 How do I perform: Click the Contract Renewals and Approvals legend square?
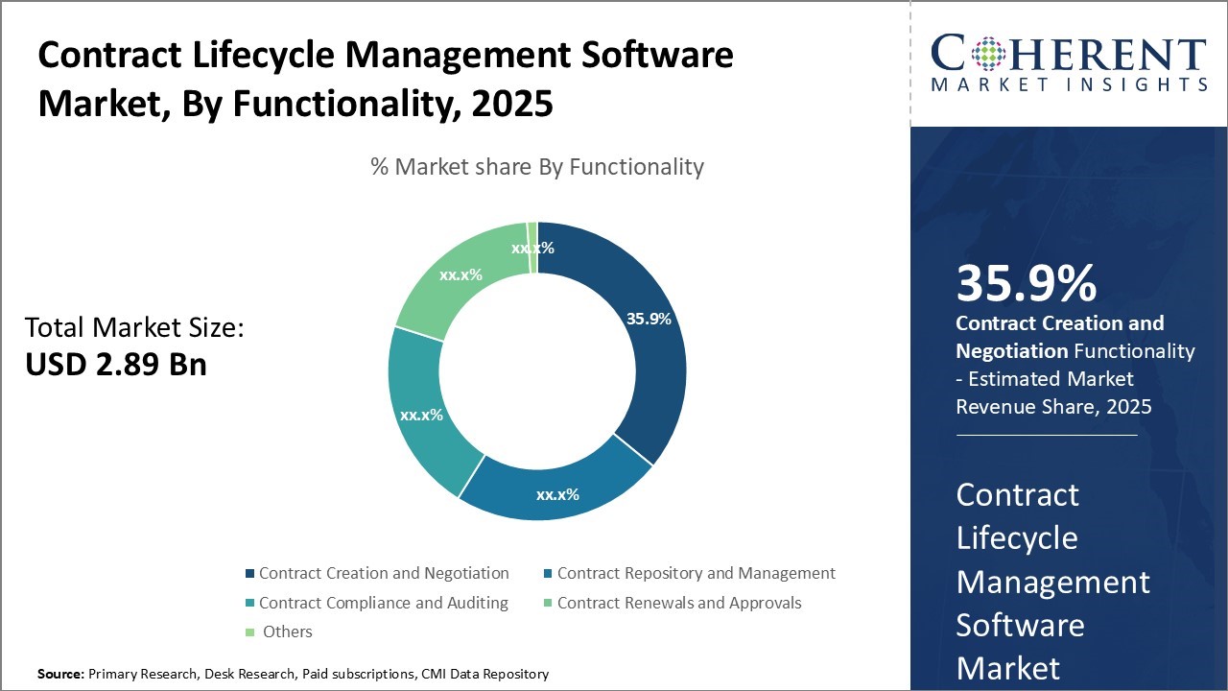(549, 604)
